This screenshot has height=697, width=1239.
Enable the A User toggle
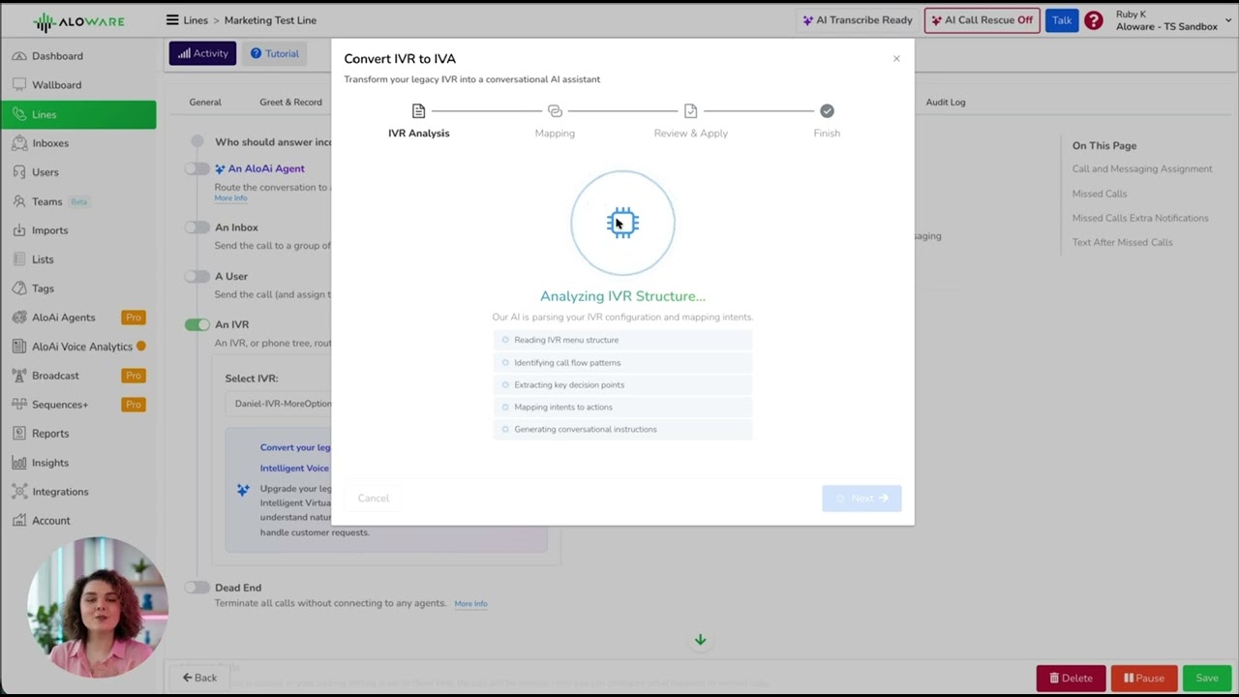(x=197, y=276)
